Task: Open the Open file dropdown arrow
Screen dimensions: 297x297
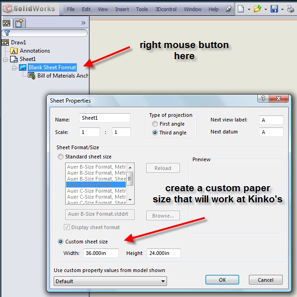Action: (266, 9)
